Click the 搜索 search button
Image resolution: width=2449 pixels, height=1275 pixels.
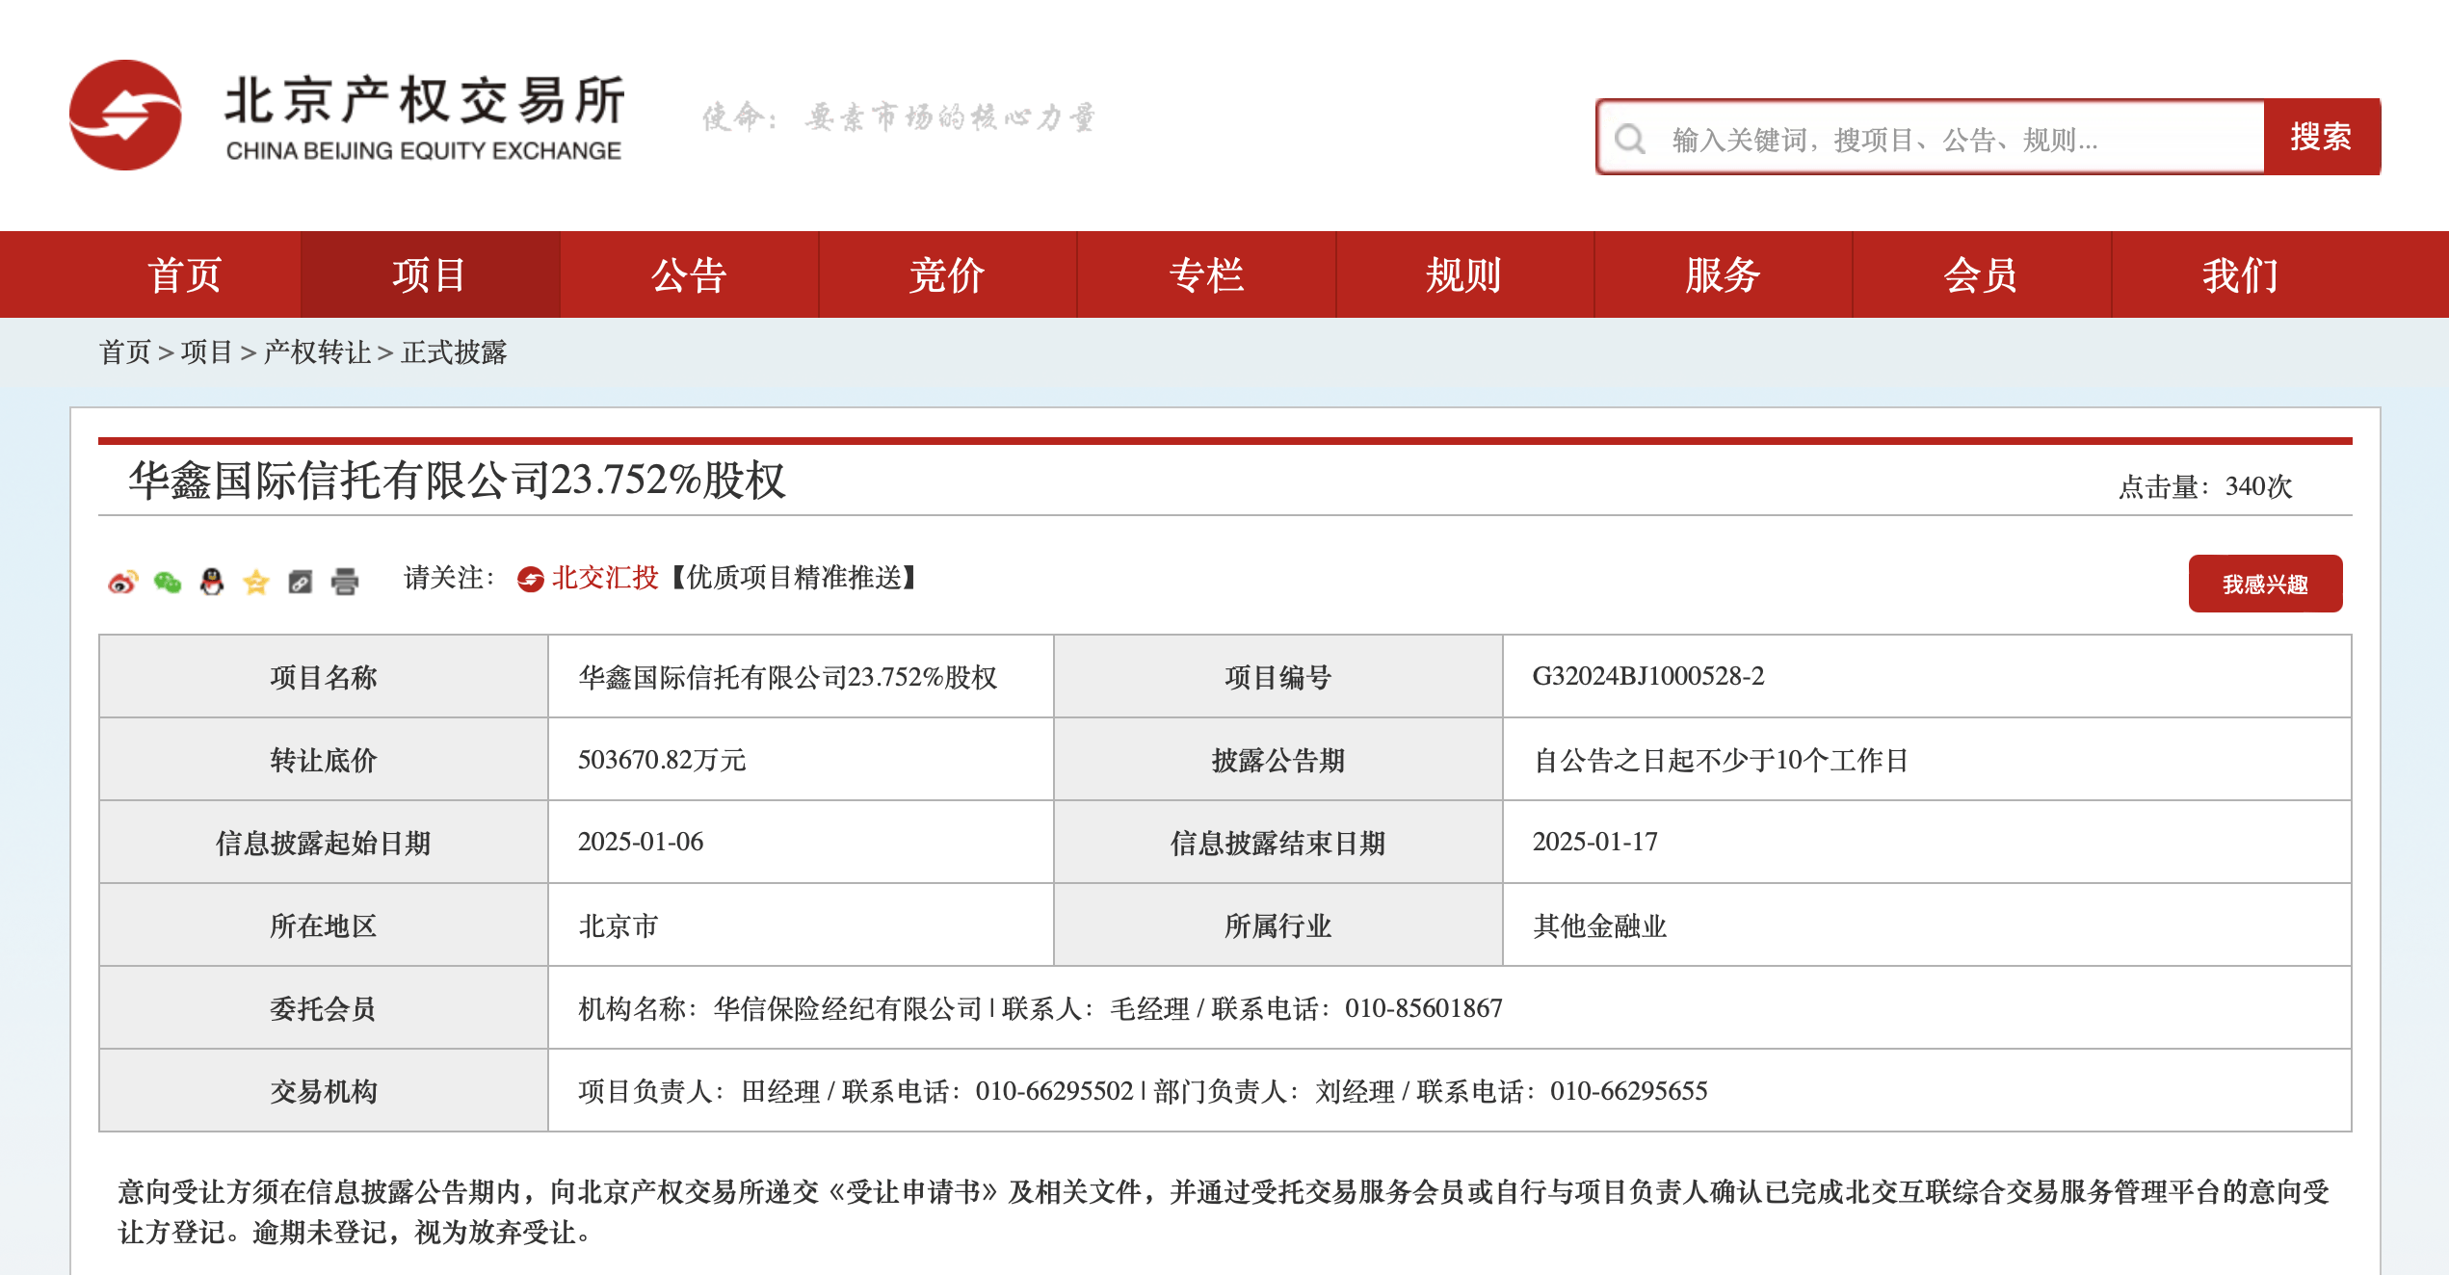pyautogui.click(x=2321, y=137)
